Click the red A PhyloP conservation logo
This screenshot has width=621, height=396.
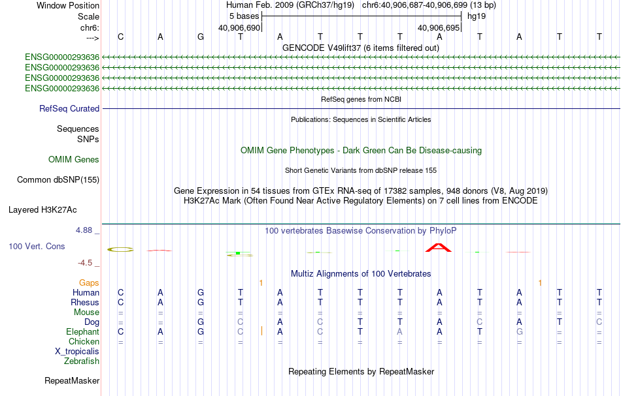439,248
